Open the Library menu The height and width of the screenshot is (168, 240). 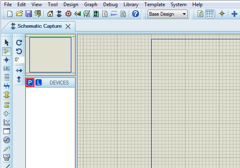tap(131, 5)
